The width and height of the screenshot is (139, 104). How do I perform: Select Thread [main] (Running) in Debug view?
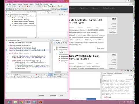click(19, 18)
